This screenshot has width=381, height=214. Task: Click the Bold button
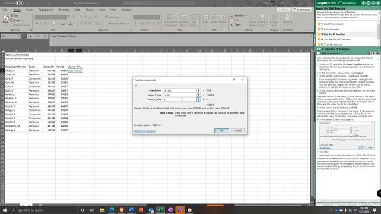click(x=36, y=24)
